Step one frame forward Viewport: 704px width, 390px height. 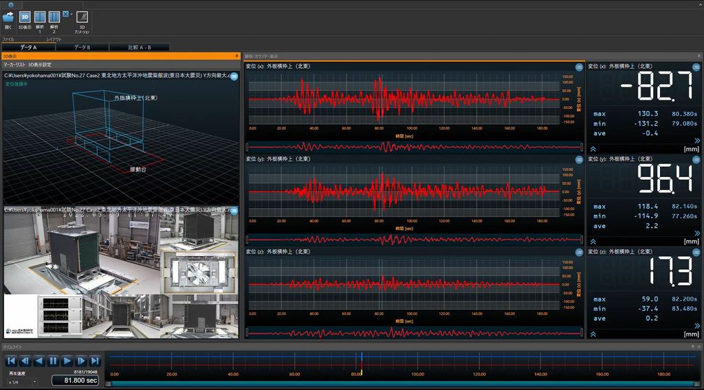click(x=81, y=361)
